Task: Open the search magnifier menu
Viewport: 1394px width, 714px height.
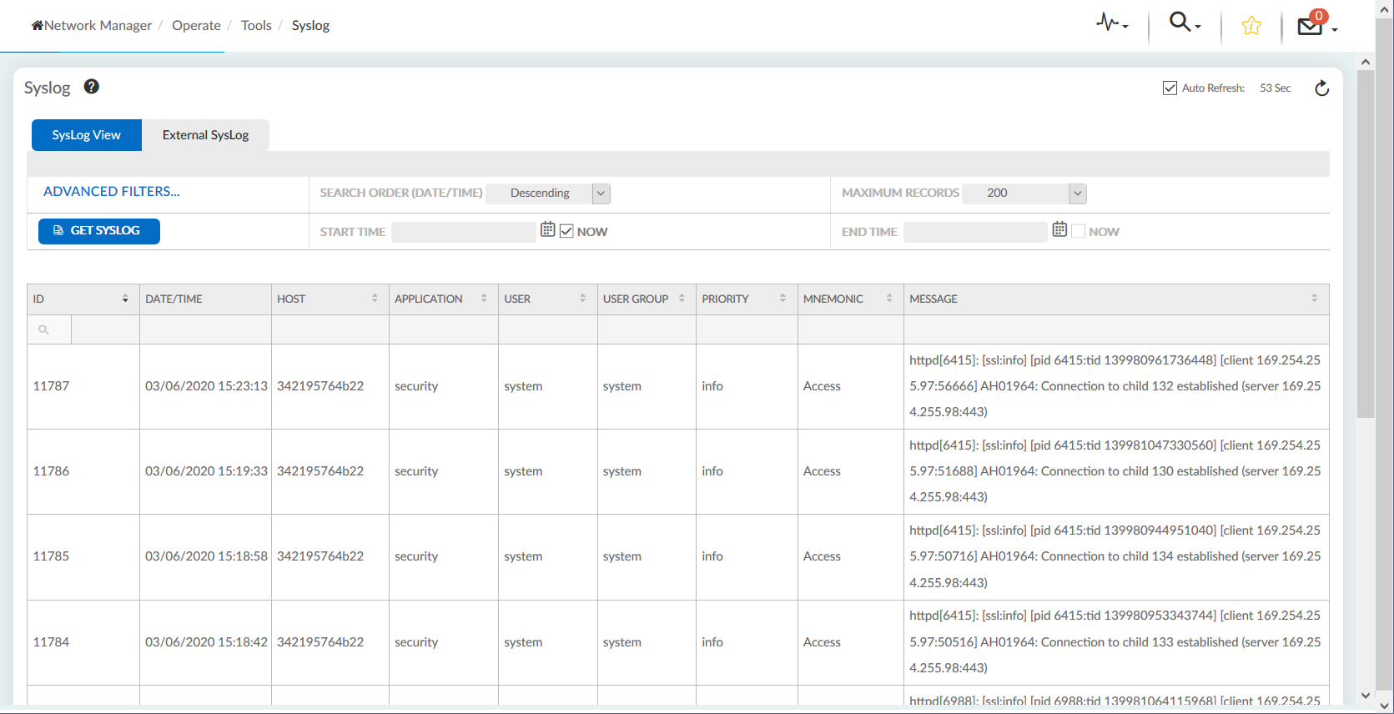Action: pyautogui.click(x=1185, y=23)
